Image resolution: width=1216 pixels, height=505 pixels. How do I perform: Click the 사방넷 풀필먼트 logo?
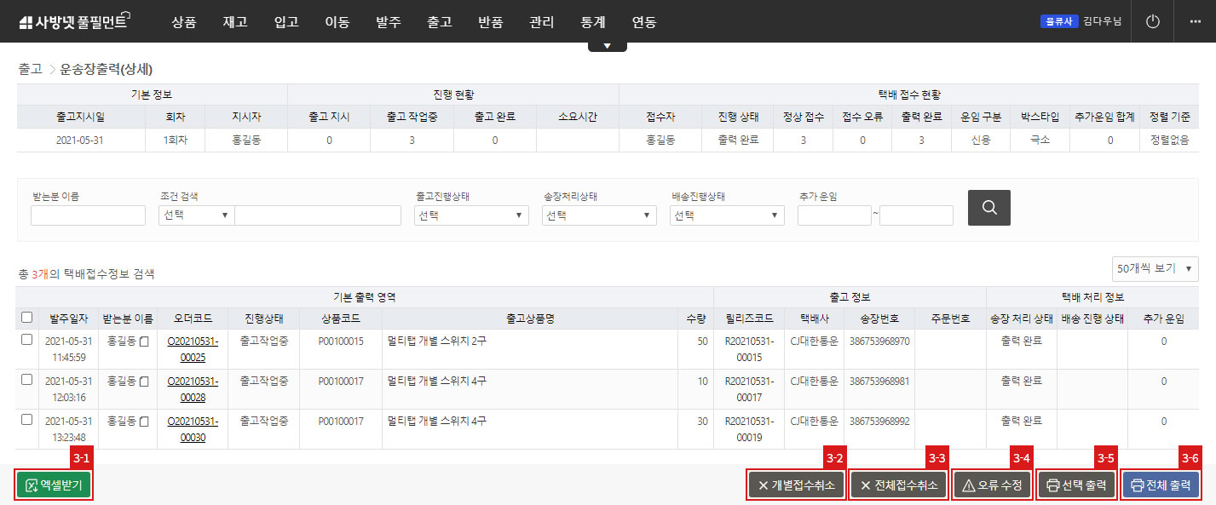click(72, 22)
